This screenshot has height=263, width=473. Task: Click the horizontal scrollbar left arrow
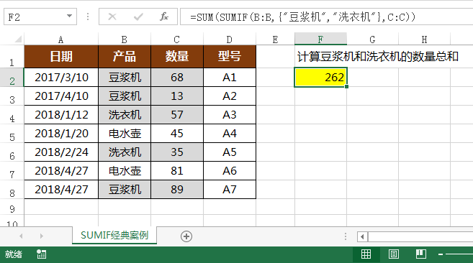[362, 236]
